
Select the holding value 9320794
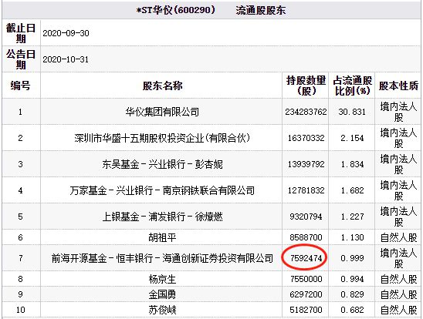[306, 217]
